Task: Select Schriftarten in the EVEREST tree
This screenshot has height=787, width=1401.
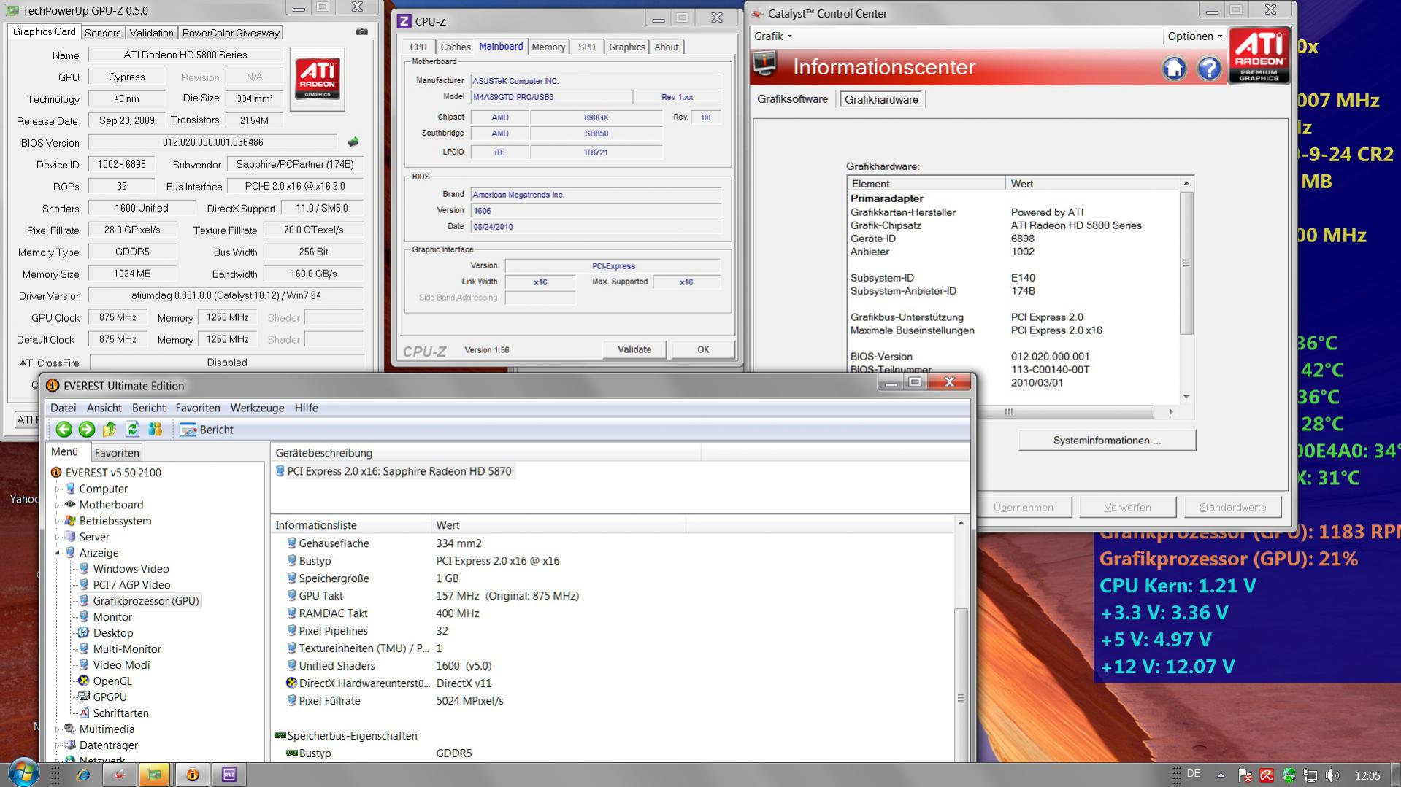Action: (x=120, y=713)
